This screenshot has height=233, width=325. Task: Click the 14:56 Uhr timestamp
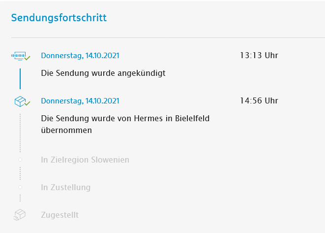[259, 100]
